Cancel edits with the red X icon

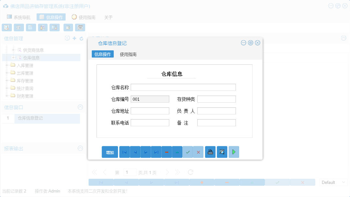198,152
